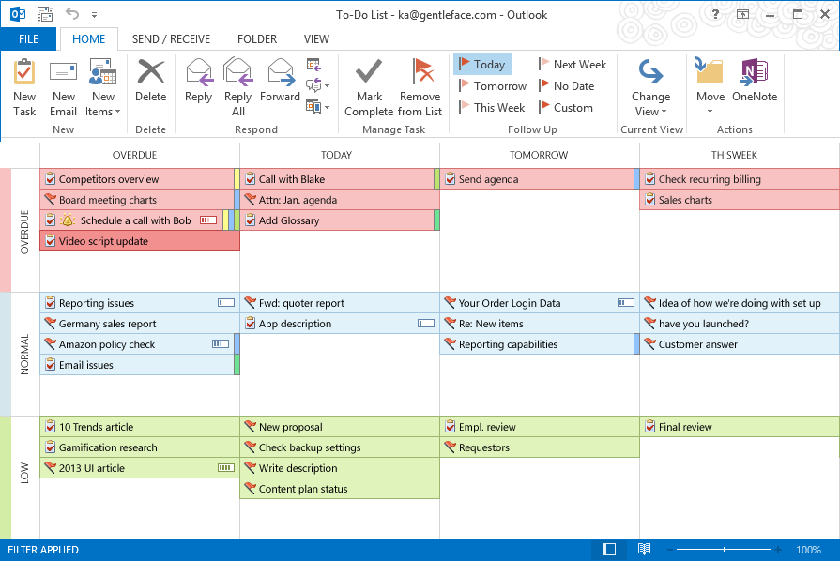Click the THISWEEK column header

click(734, 155)
